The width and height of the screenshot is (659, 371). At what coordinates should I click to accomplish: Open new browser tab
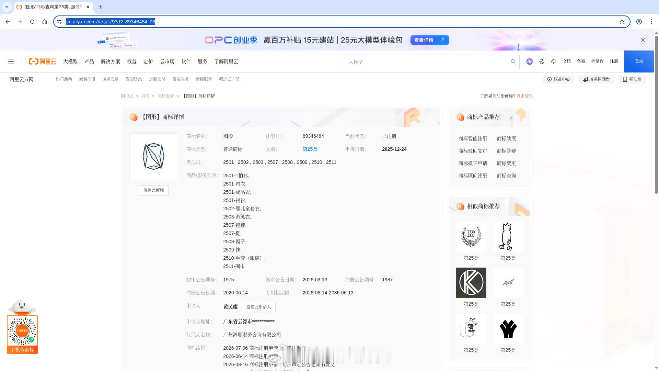coord(100,7)
